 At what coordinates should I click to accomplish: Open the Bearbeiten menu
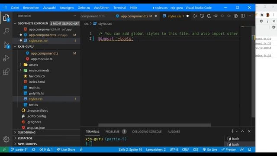coord(31,8)
